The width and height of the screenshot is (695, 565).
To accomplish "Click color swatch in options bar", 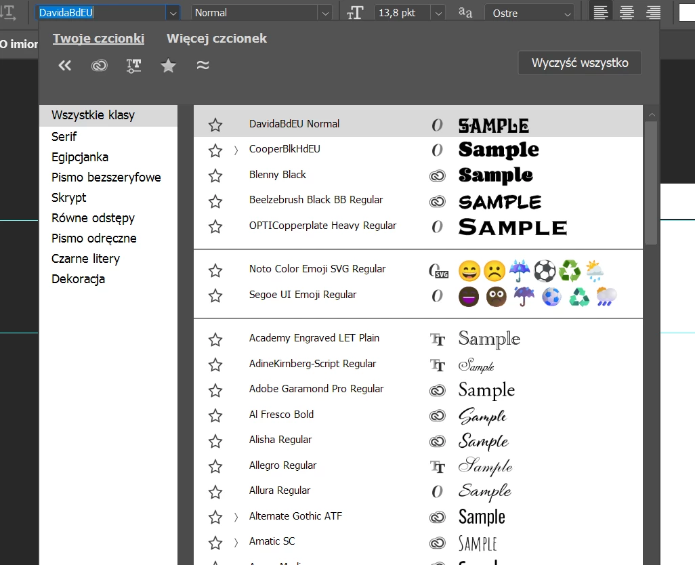I will tap(687, 13).
